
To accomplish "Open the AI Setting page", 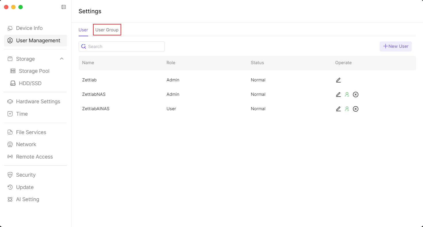I will pyautogui.click(x=28, y=199).
